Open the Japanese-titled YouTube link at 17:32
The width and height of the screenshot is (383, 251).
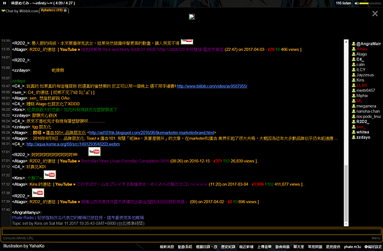click(x=142, y=184)
